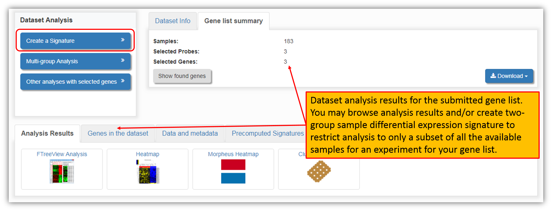Switch to Precomputed Signatures tab
This screenshot has height=211, width=552.
tap(267, 134)
